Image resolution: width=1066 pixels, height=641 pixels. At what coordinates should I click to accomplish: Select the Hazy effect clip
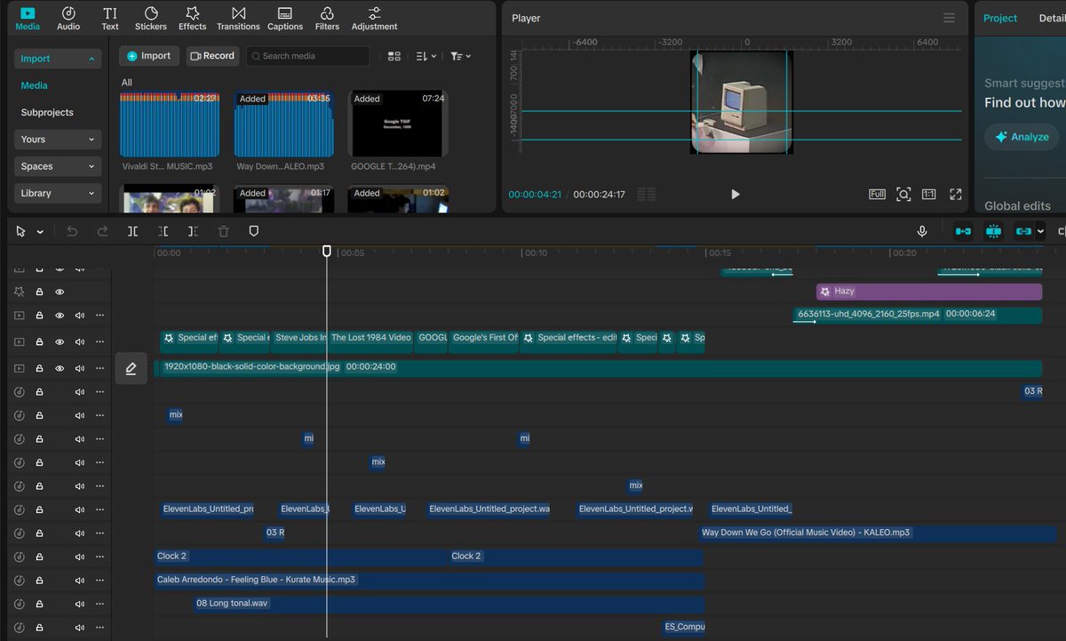[x=928, y=292]
